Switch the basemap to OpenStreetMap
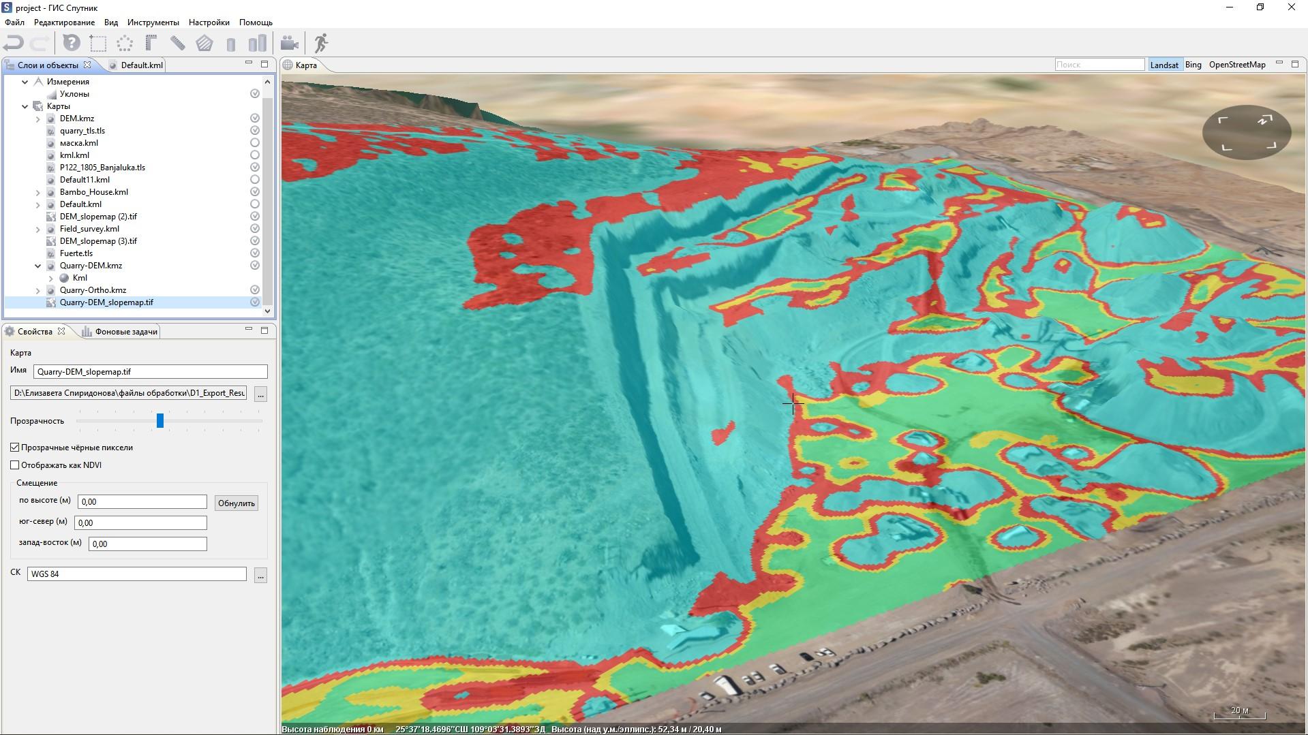 [1236, 65]
